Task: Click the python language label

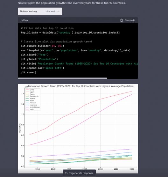Action: [x=24, y=20]
